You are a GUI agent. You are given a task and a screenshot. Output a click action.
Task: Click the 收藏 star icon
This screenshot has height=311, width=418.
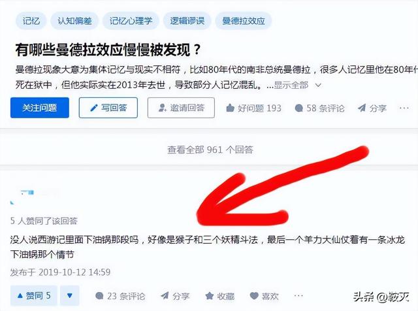coord(209,295)
